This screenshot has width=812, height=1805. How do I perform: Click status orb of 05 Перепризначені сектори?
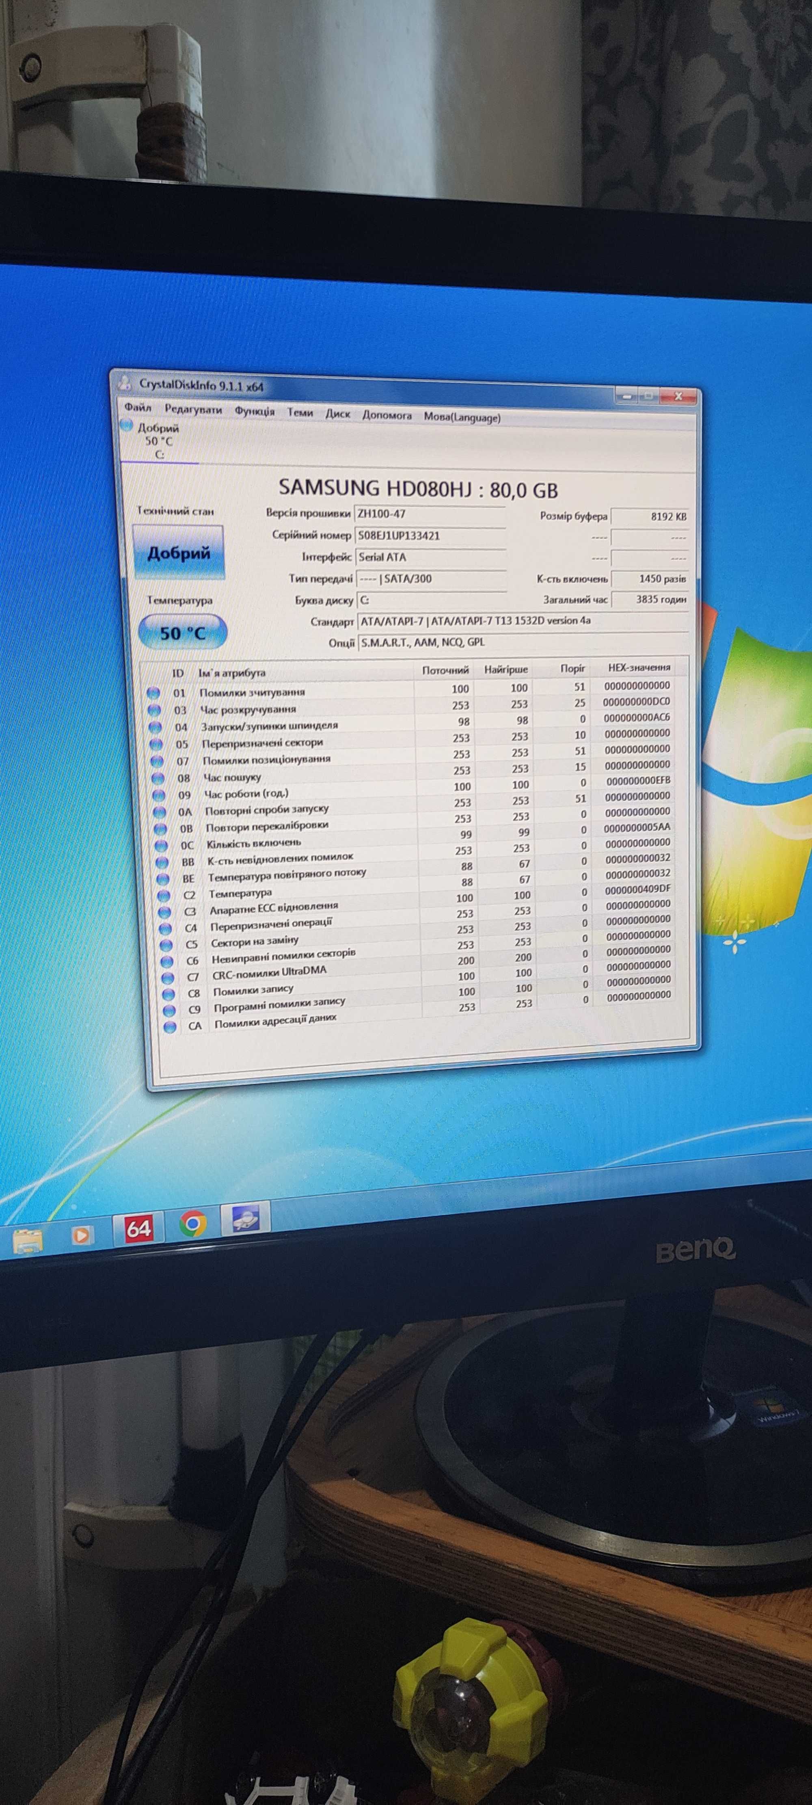click(155, 744)
